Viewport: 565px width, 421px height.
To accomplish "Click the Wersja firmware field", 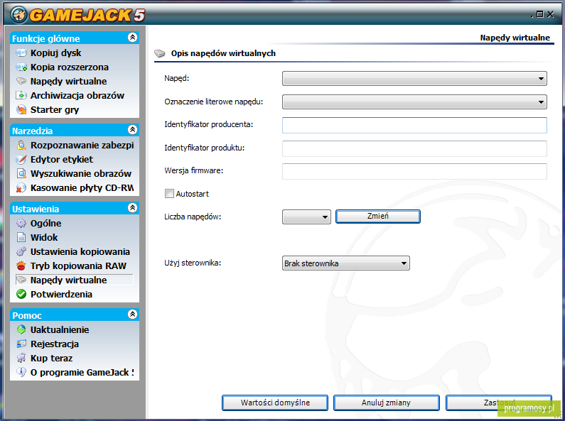I will click(414, 171).
